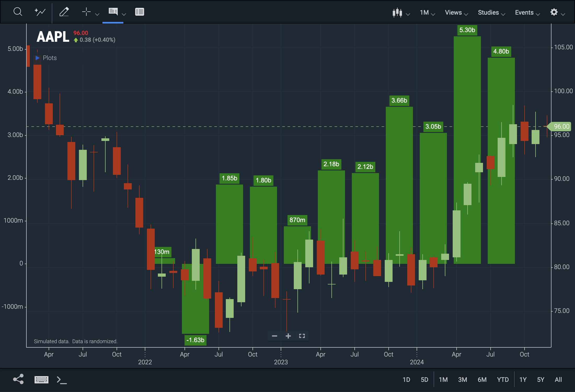This screenshot has height=392, width=575.
Task: Click the 3.05b bar label
Action: coord(433,127)
